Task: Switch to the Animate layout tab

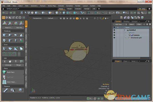Action: pos(78,9)
